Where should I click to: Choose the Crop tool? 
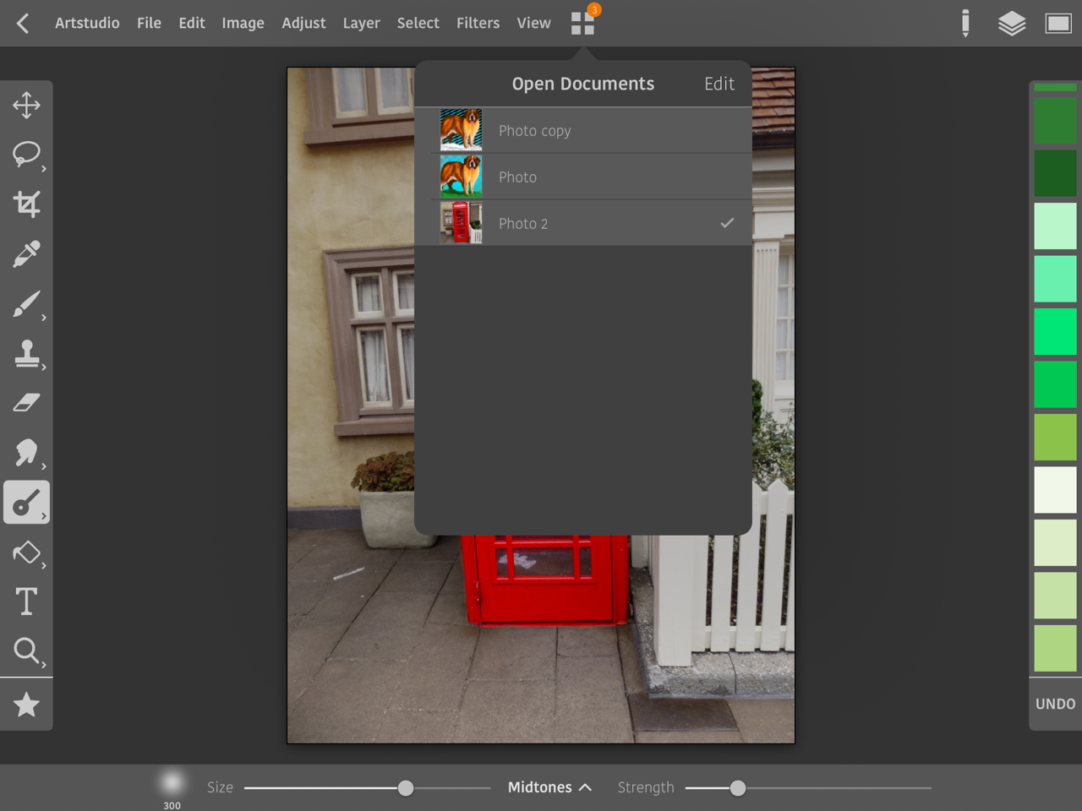click(26, 204)
